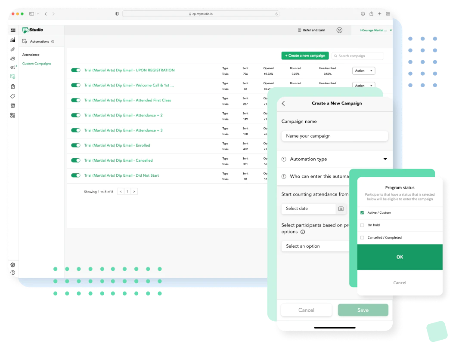Open the browser sidebar dropdown chevron
This screenshot has height=350, width=459.
point(38,14)
